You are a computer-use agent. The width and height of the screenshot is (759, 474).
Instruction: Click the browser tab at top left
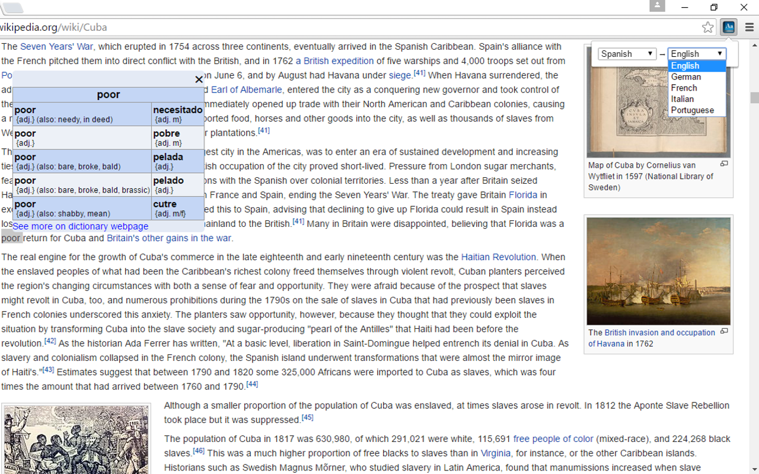(x=12, y=8)
